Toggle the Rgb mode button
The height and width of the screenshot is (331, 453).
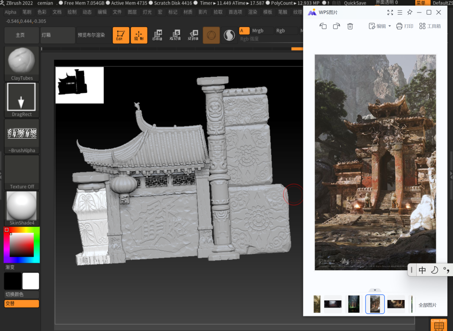286,31
